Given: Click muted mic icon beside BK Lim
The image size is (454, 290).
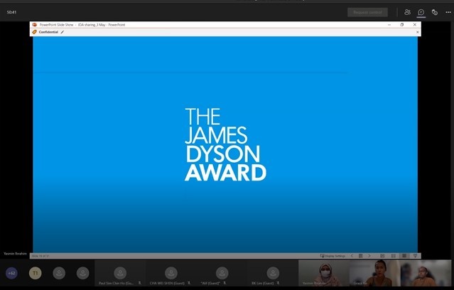Looking at the screenshot, I should click(x=279, y=283).
